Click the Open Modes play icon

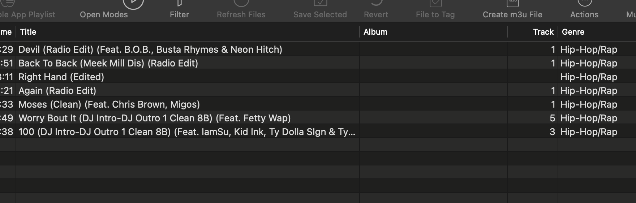pos(133,3)
